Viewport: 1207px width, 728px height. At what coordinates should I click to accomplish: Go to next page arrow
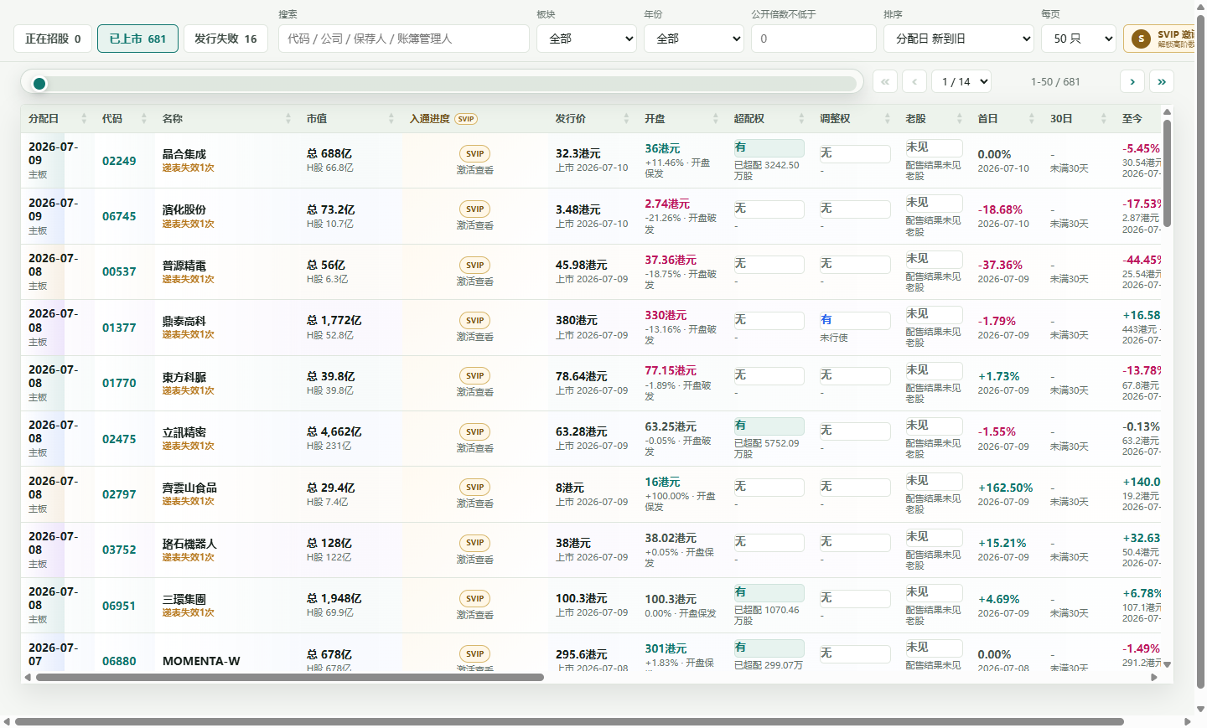(x=1132, y=81)
